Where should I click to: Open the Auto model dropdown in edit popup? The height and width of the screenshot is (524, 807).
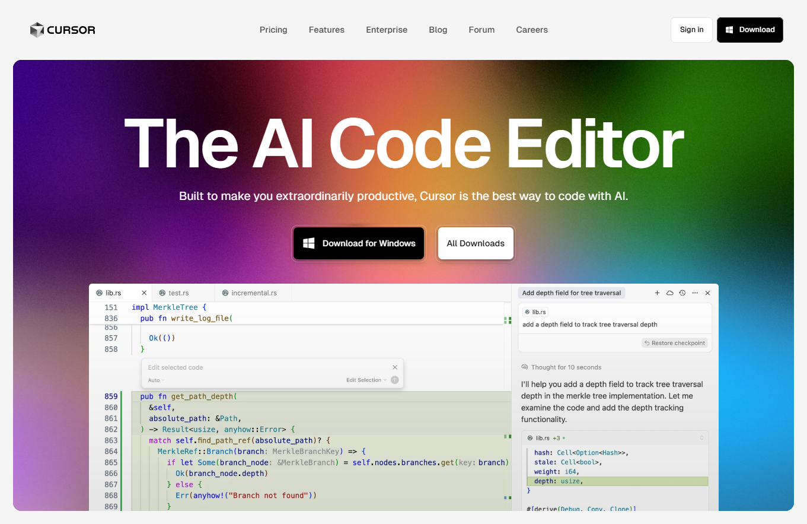point(156,380)
